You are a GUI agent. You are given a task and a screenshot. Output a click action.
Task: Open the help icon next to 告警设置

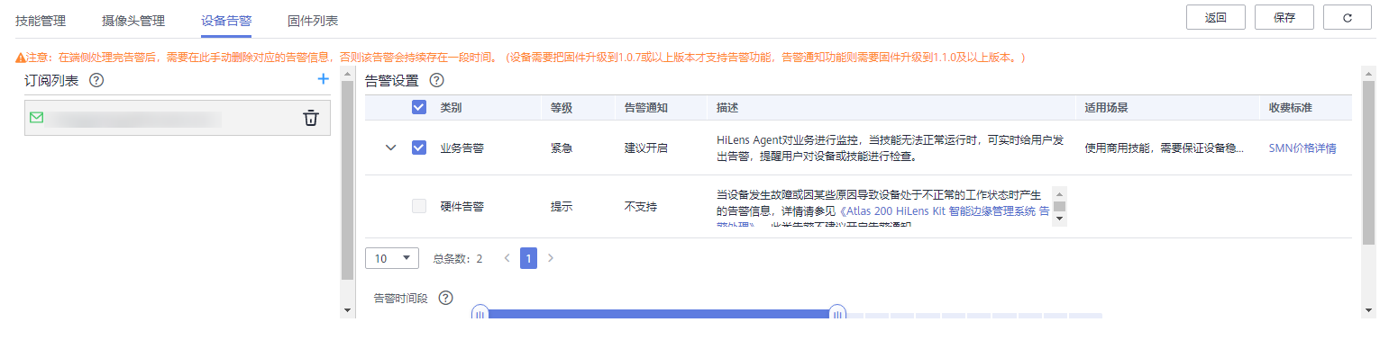point(437,80)
